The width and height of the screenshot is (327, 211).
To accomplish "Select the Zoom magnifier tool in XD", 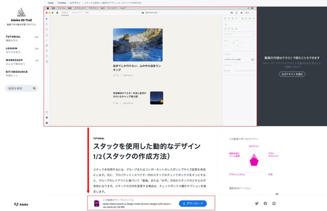I will (x=47, y=62).
